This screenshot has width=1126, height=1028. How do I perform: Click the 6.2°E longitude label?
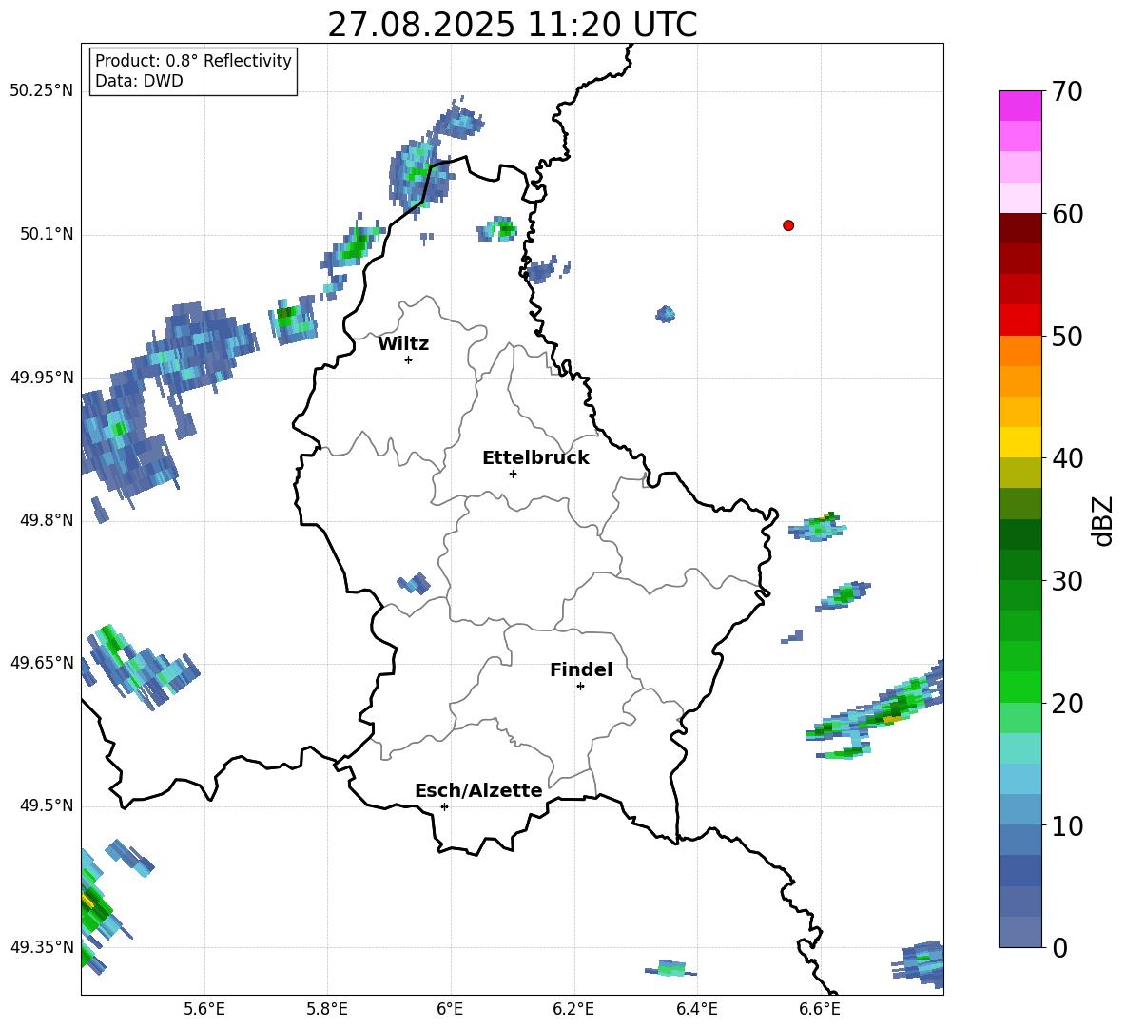(573, 1009)
